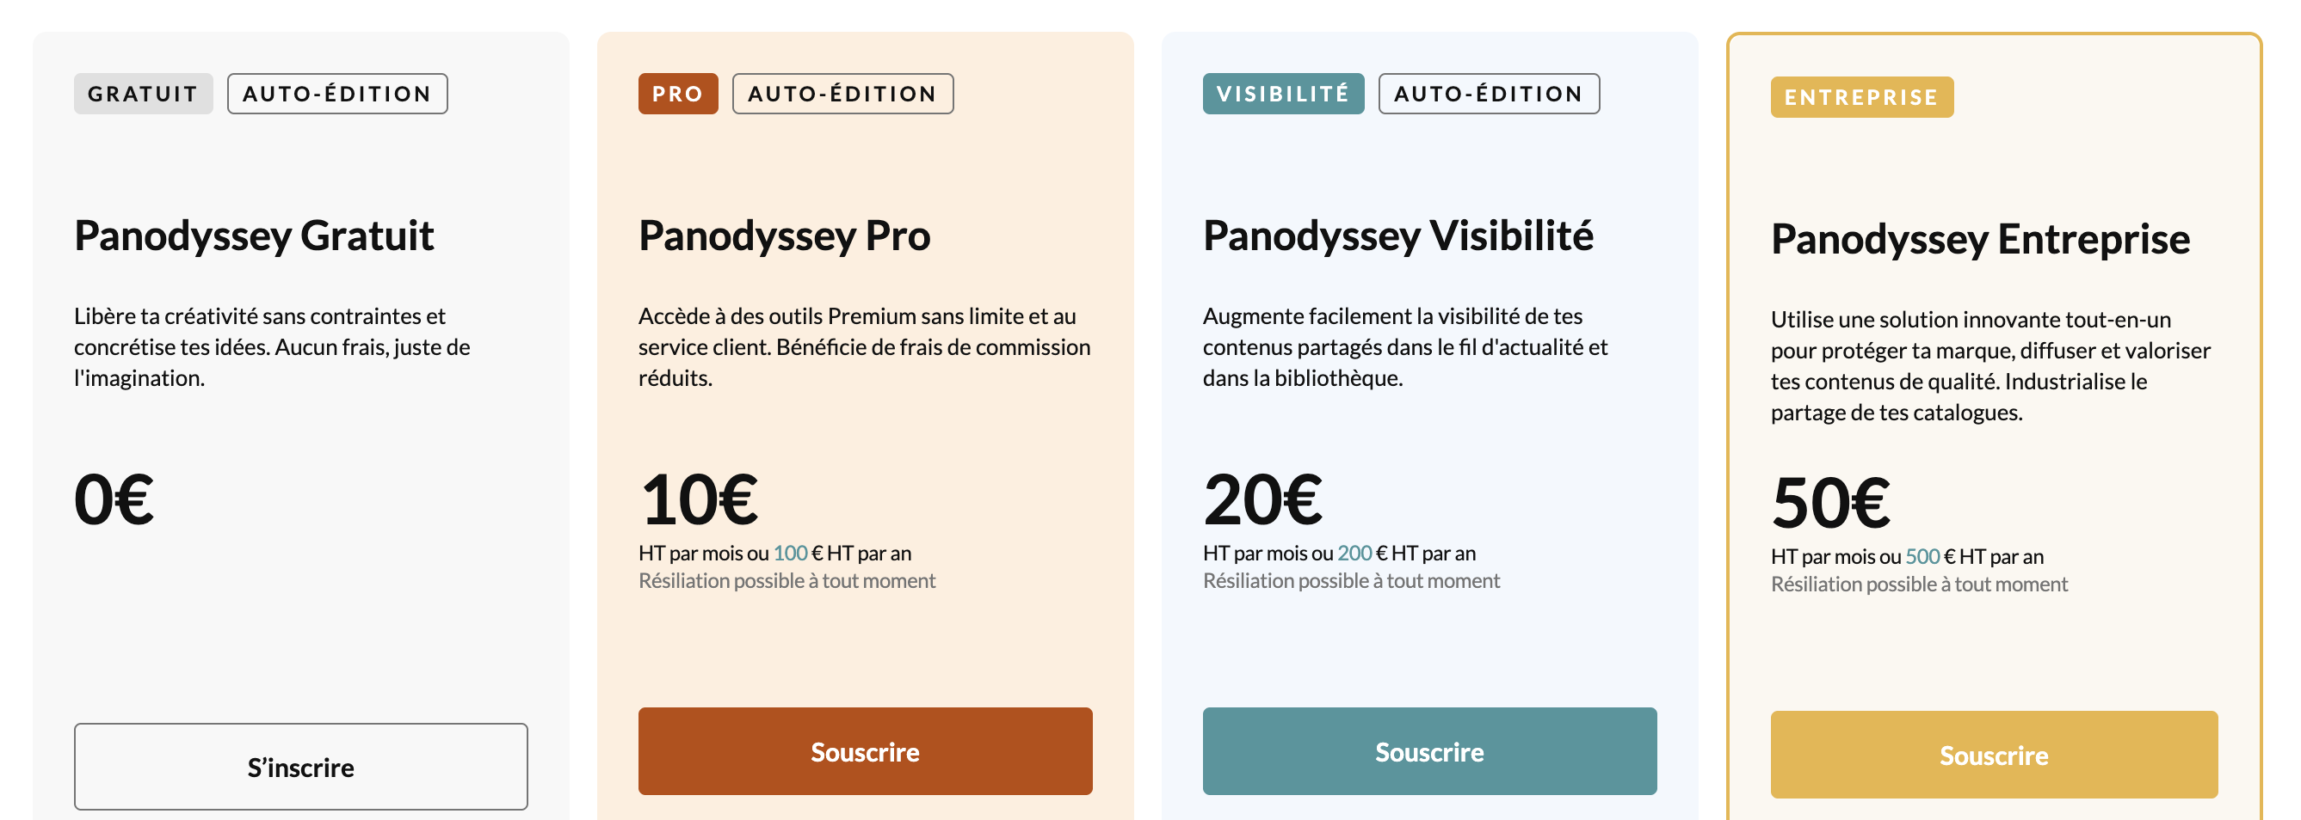Click the Souscrire button under Panodyssey Pro

pyautogui.click(x=865, y=751)
